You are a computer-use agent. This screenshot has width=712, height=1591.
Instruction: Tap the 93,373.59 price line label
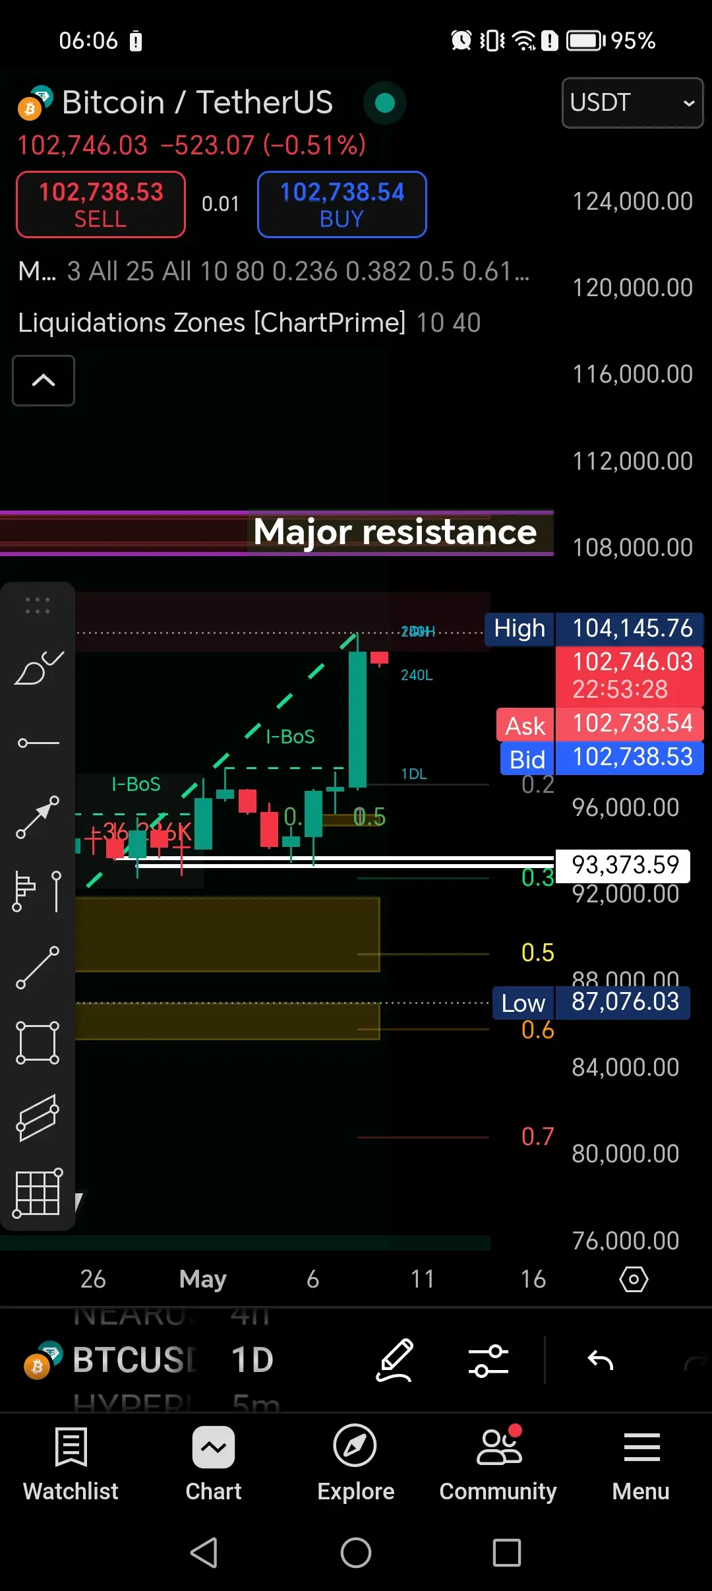(623, 865)
